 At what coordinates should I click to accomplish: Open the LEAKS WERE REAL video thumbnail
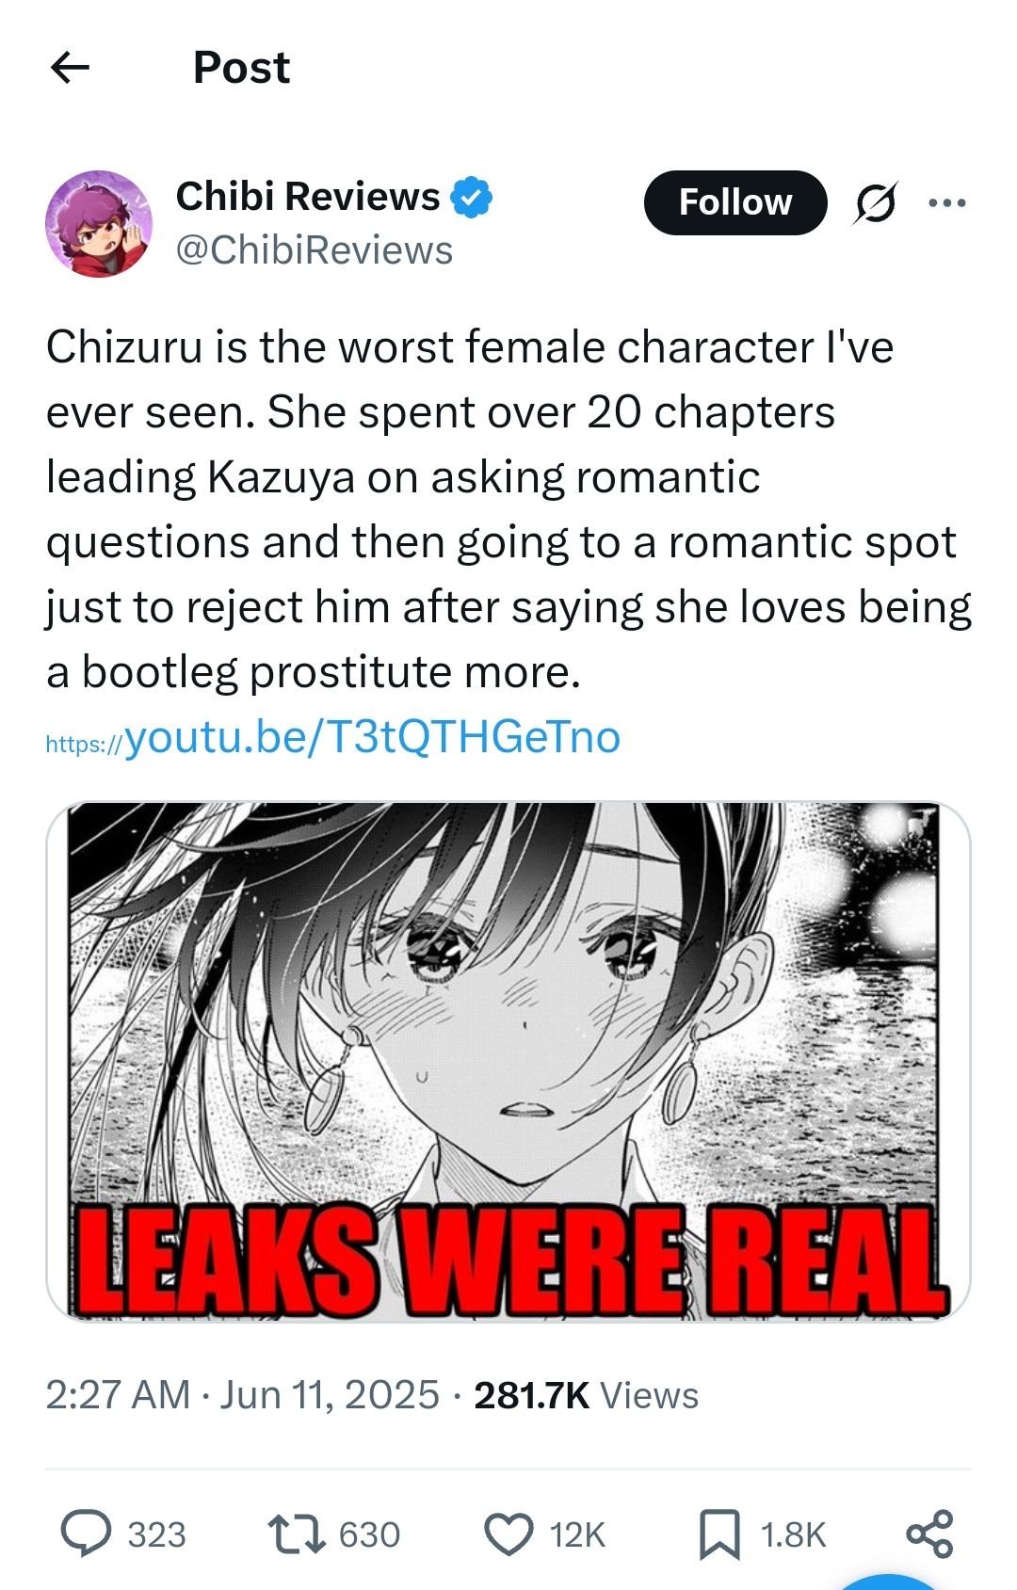tap(508, 1062)
